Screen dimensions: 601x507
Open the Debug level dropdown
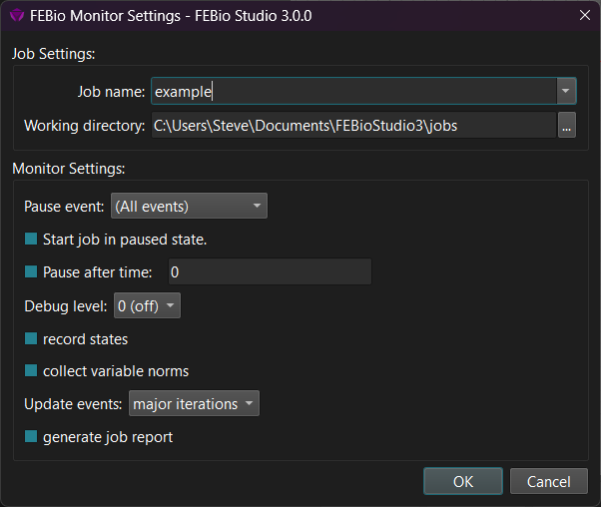(x=147, y=305)
